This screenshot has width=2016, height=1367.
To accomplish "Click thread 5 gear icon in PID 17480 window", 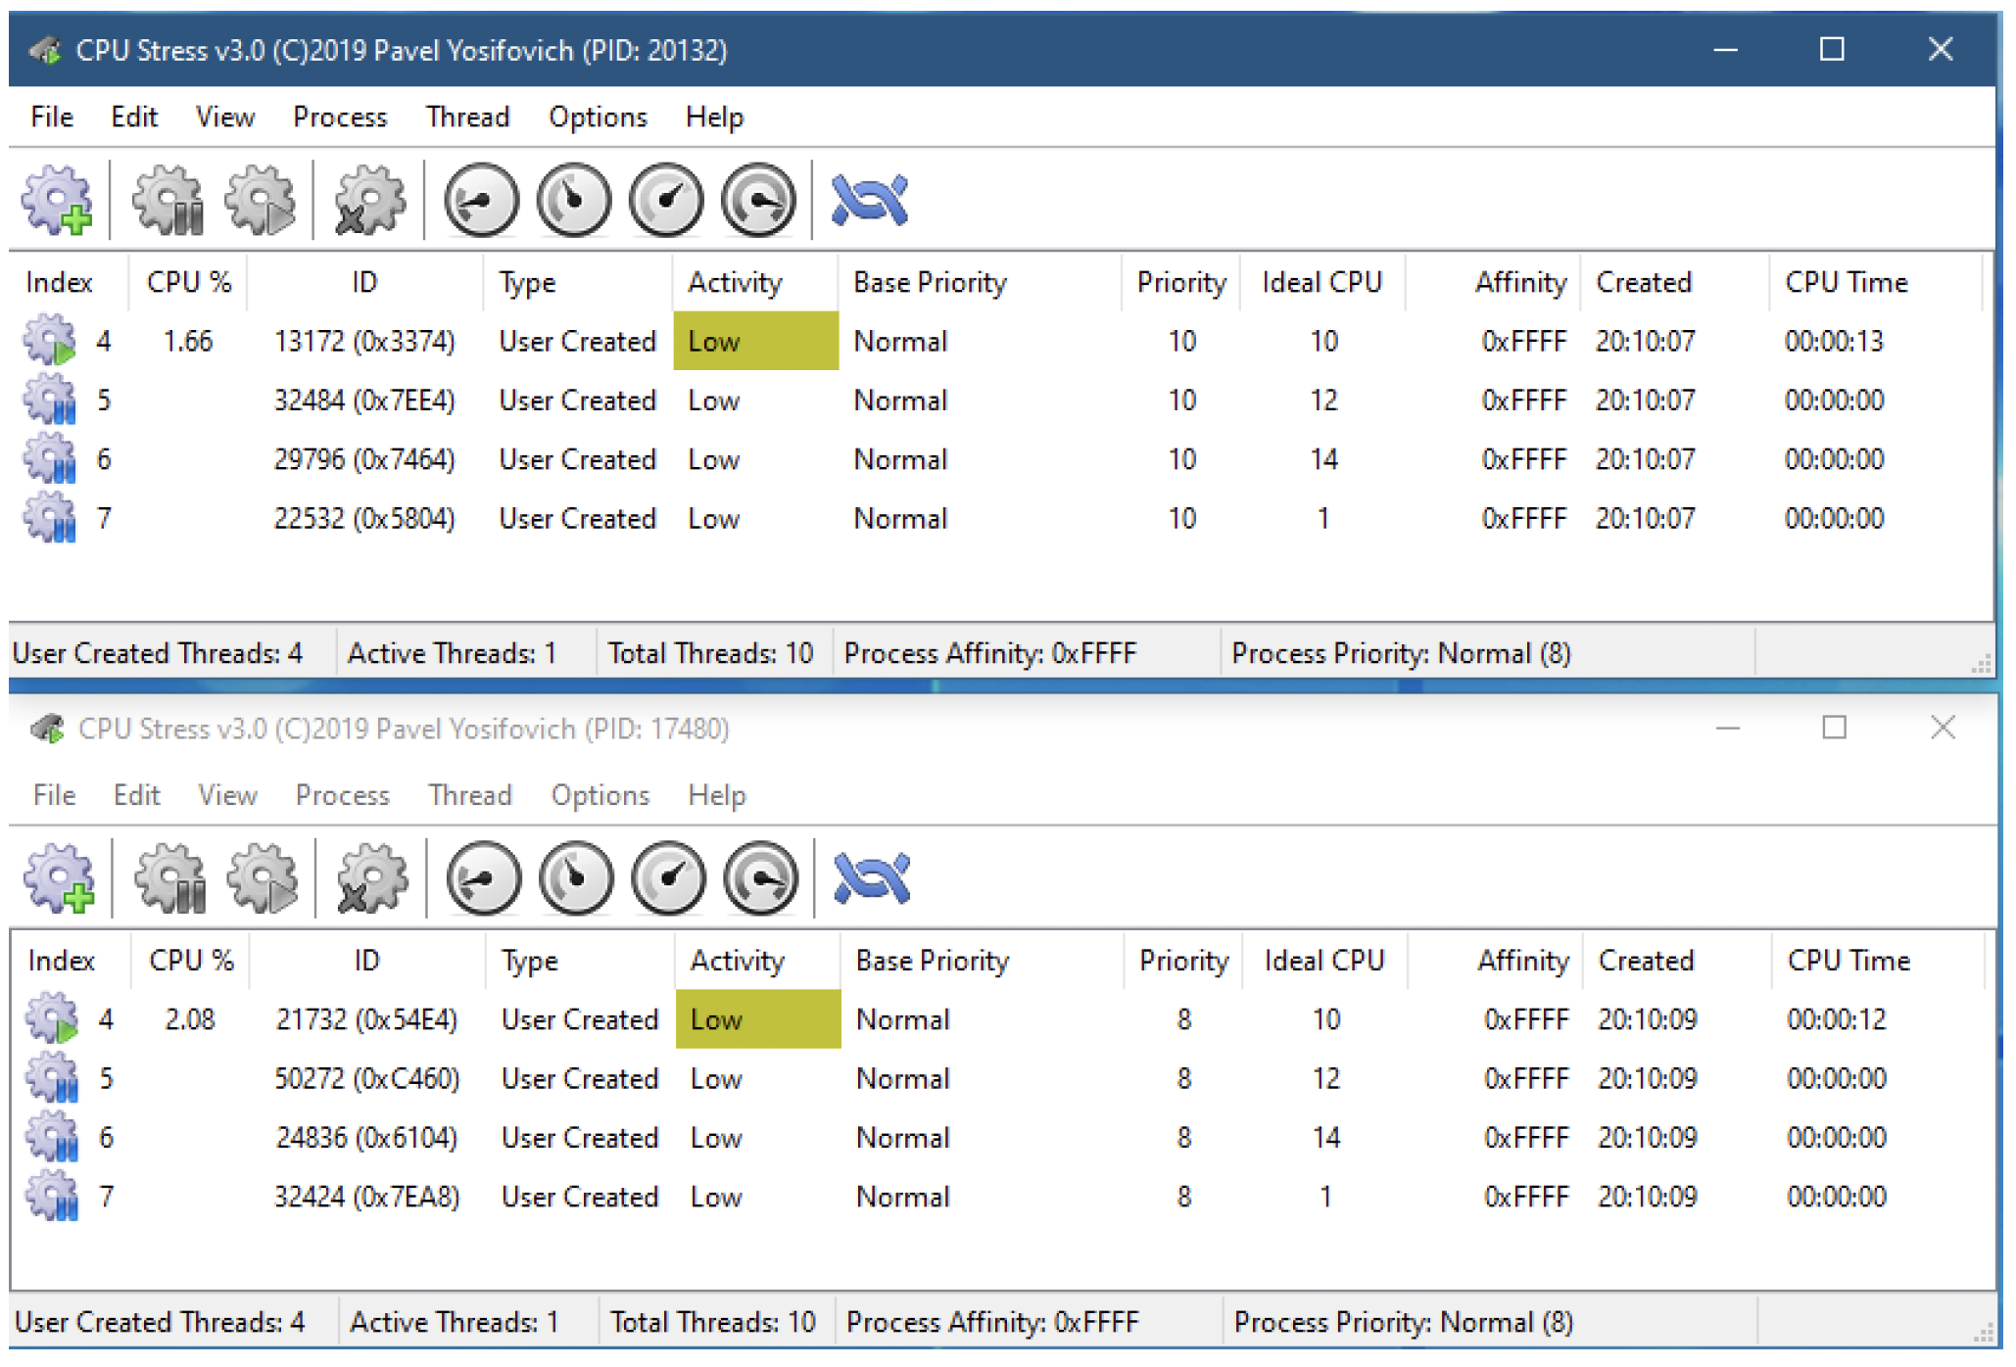I will coord(52,1077).
